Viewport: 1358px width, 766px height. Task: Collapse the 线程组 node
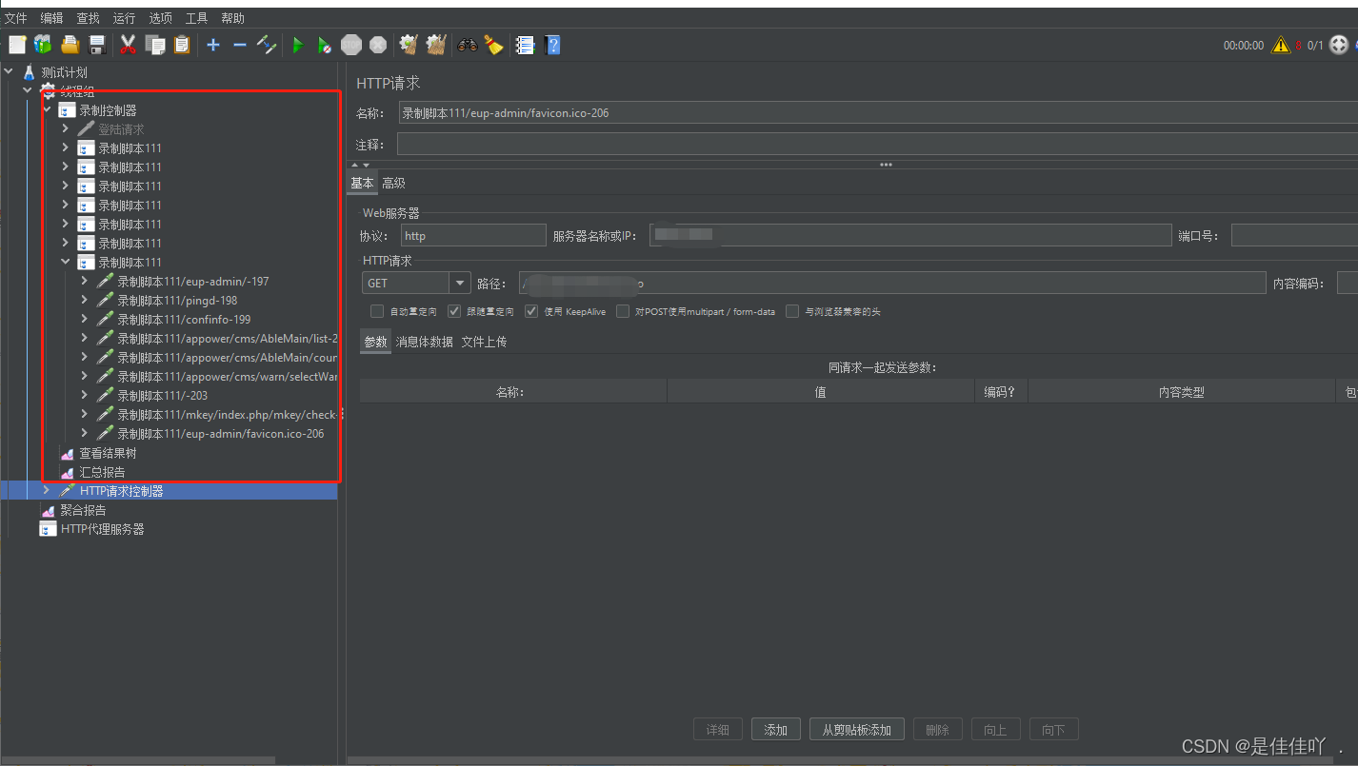[x=28, y=90]
